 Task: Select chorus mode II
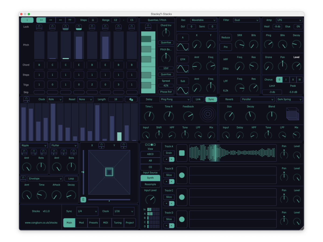coord(293,80)
